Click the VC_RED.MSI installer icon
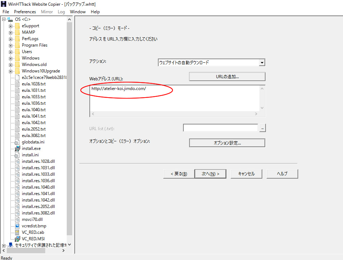 click(x=17, y=238)
